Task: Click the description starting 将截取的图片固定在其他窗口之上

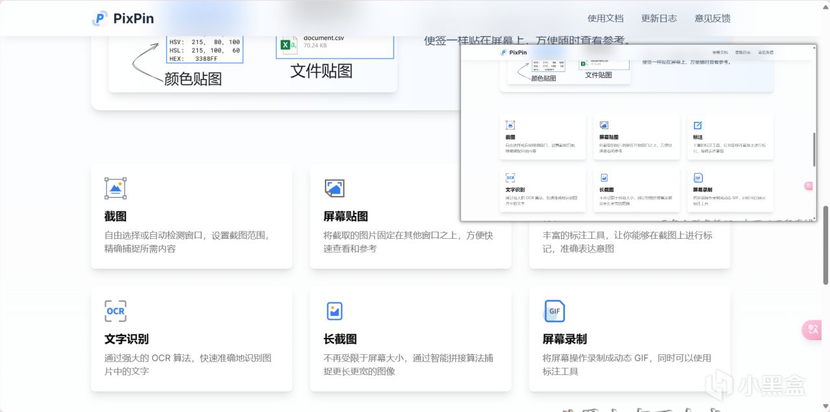Action: click(409, 242)
